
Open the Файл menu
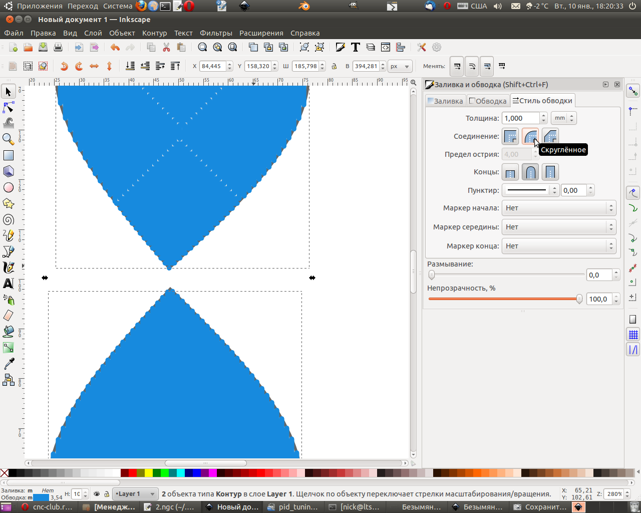click(x=14, y=33)
